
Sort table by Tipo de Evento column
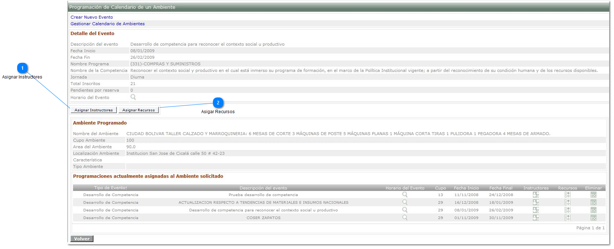111,188
